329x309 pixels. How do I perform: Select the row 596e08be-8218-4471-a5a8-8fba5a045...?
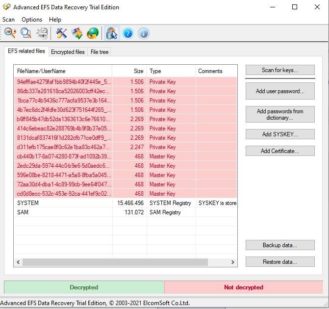click(126, 175)
